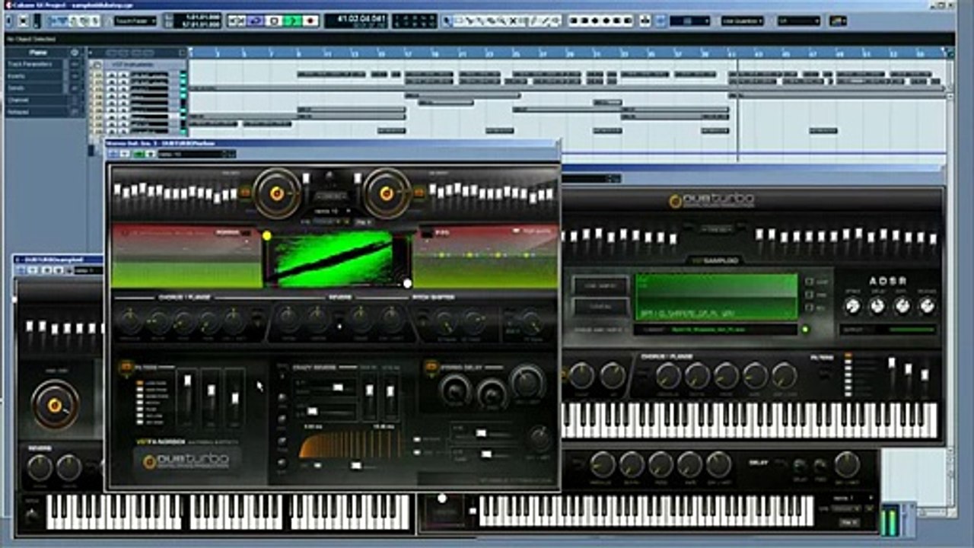Image resolution: width=974 pixels, height=548 pixels.
Task: Select the first filter type in Filters list
Action: pyautogui.click(x=141, y=383)
